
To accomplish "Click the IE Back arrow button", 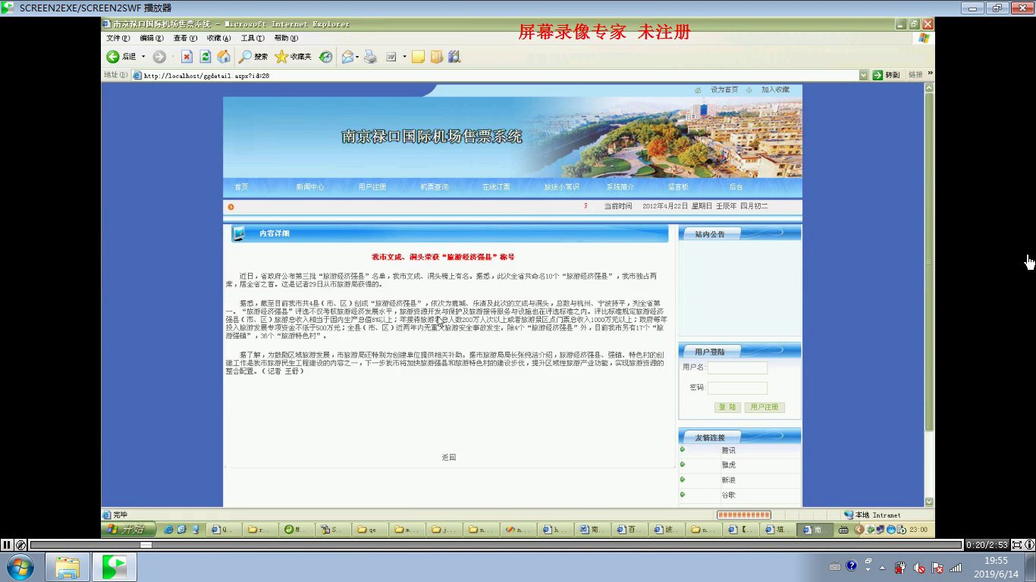I will coord(113,57).
